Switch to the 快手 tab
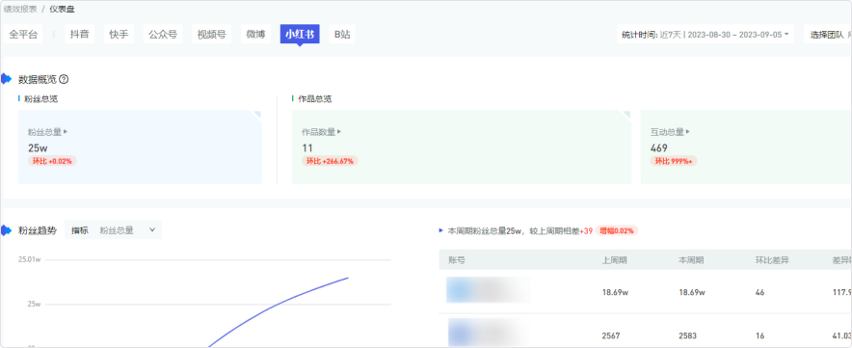852x348 pixels. coord(119,35)
